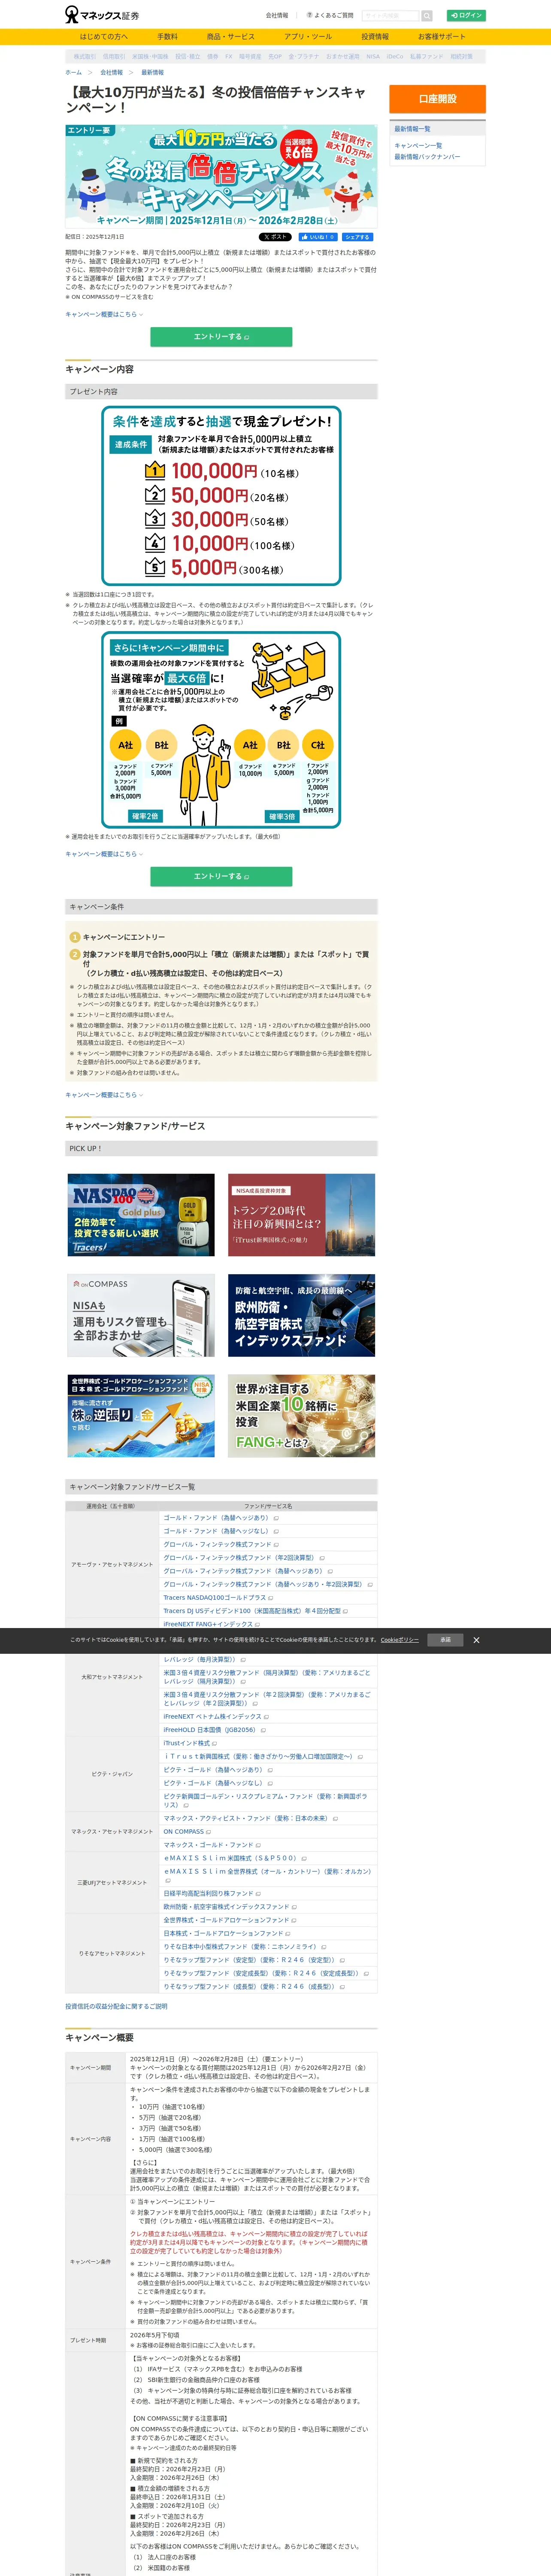Image resolution: width=551 pixels, height=2576 pixels.
Task: Expand キャンペーン概要はこちら below odds illustration
Action: pyautogui.click(x=104, y=854)
